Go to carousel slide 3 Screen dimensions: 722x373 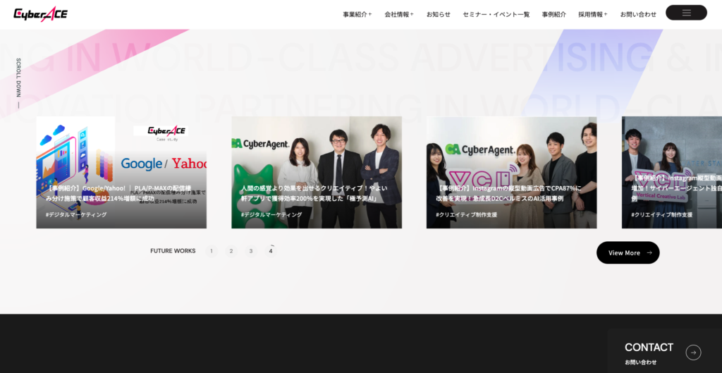251,251
